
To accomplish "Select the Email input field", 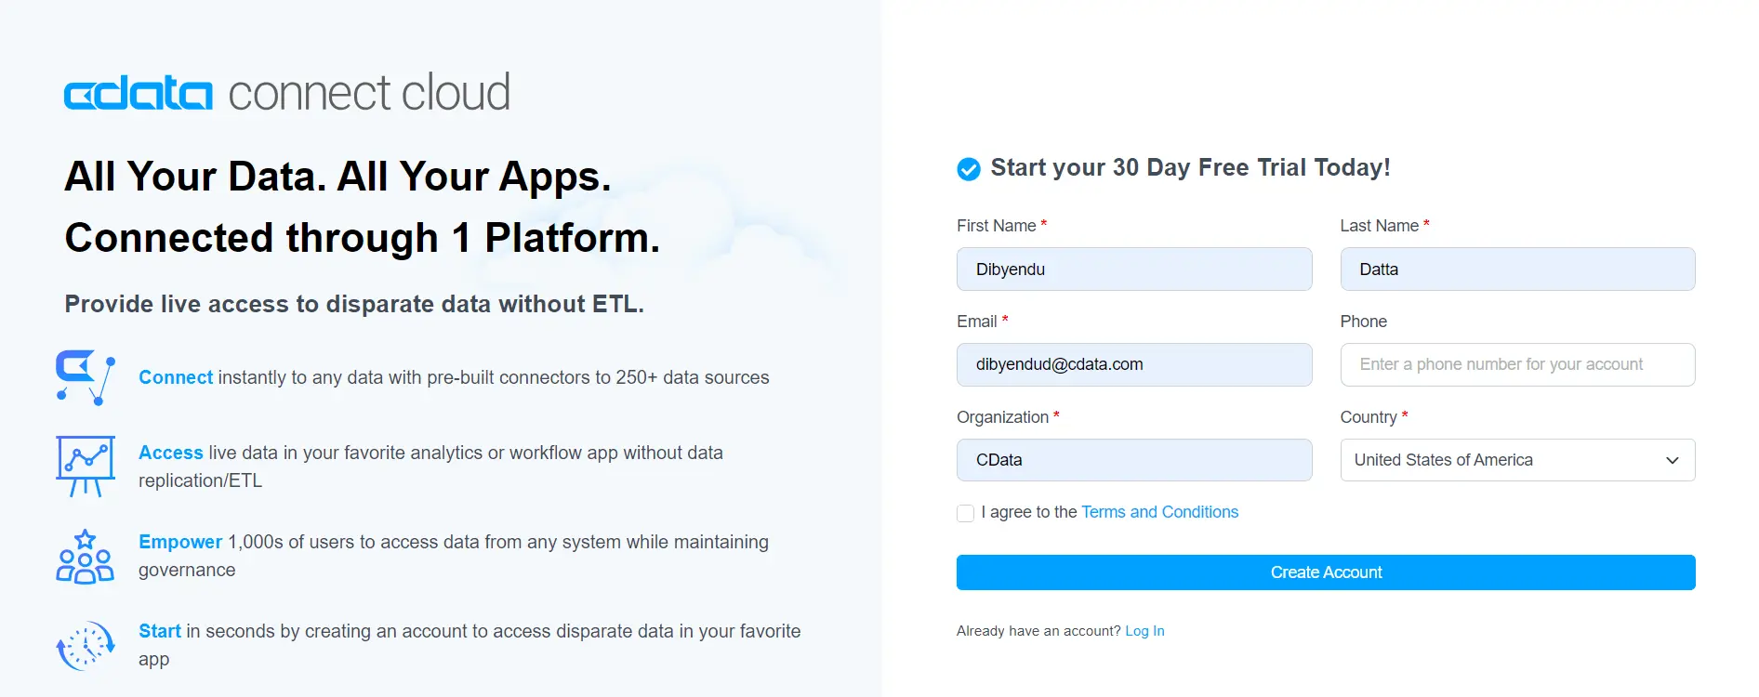I will point(1133,364).
